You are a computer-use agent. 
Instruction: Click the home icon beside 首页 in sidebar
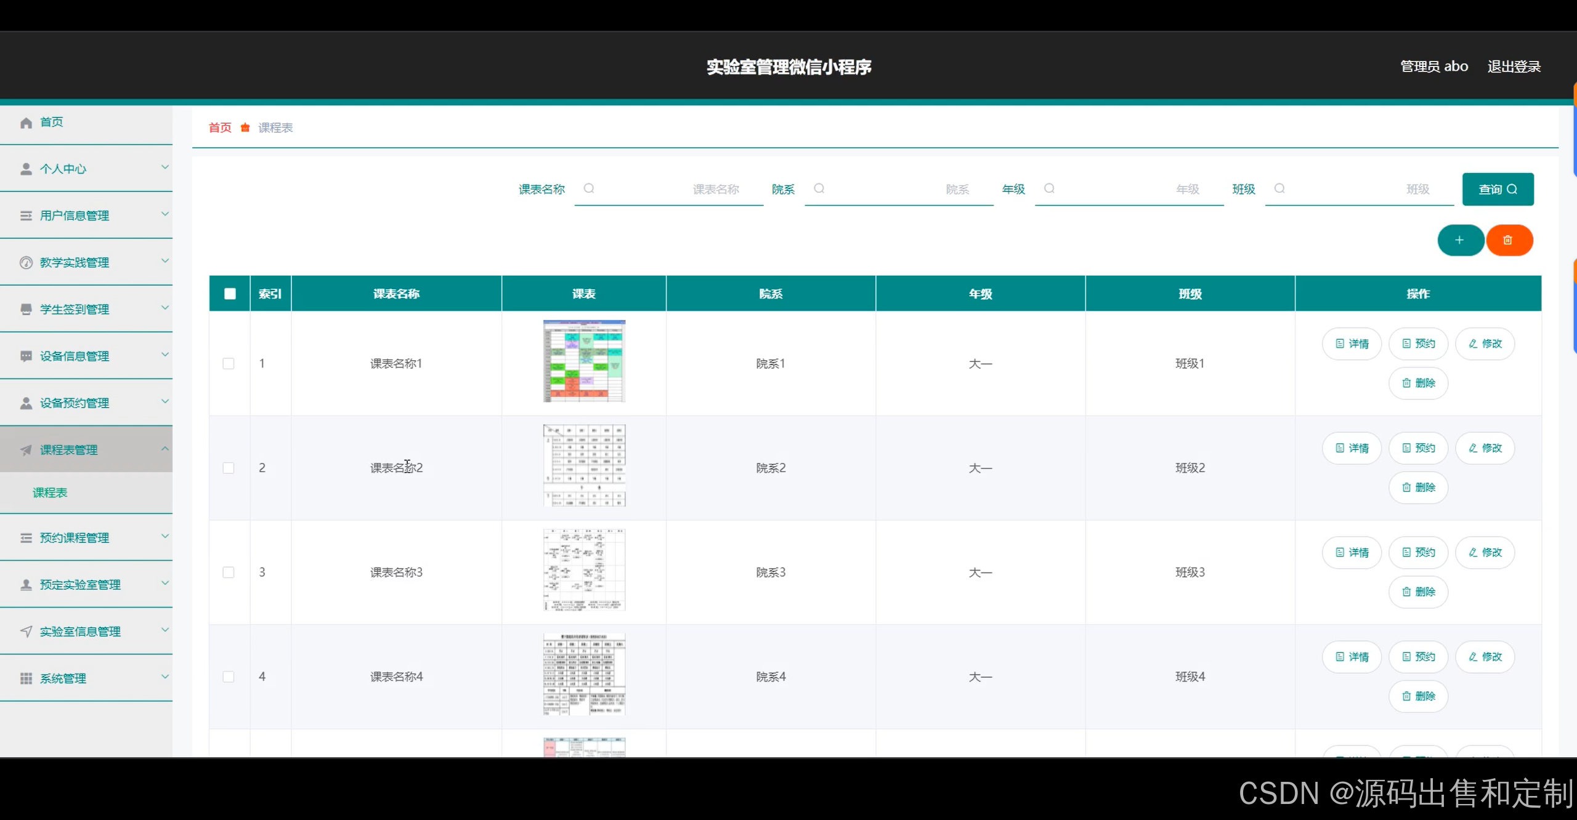click(26, 123)
